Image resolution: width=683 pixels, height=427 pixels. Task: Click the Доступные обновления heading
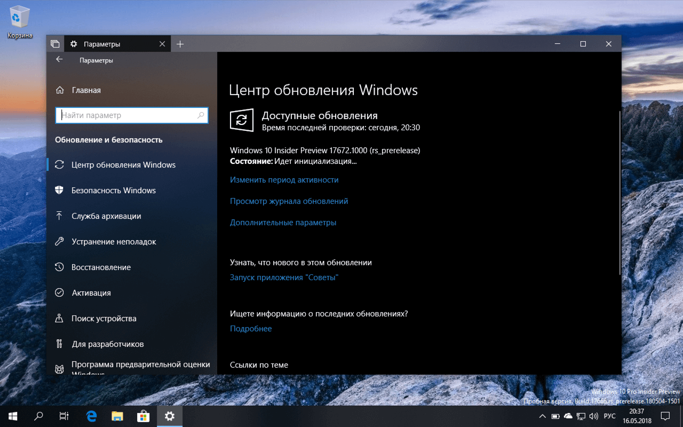pos(320,115)
